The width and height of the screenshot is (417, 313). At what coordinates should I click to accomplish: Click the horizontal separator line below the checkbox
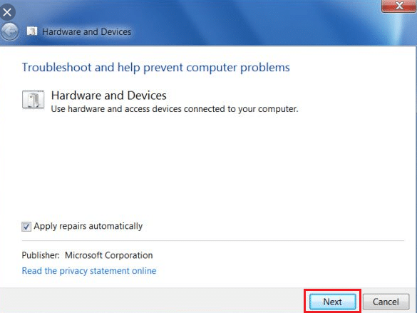click(212, 241)
